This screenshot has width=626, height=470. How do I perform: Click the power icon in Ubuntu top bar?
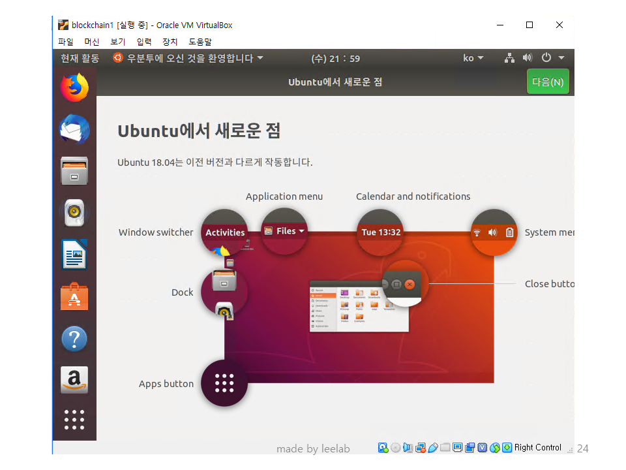546,58
